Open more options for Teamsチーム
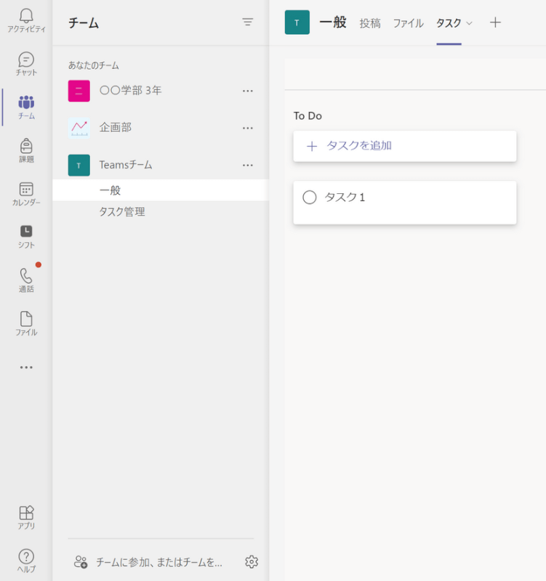Viewport: 546px width, 581px height. [247, 165]
